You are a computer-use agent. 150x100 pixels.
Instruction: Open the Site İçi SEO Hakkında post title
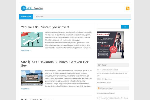point(55,64)
